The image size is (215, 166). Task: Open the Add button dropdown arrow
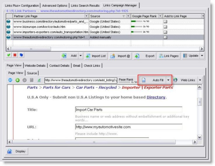click(x=81, y=56)
